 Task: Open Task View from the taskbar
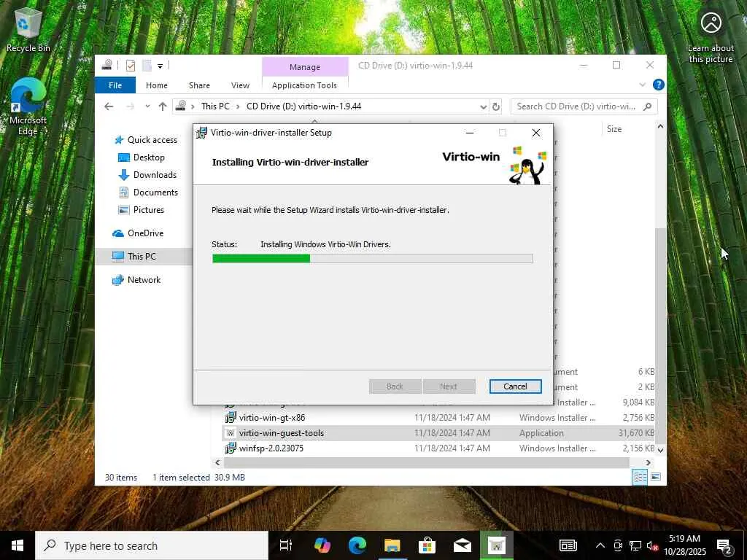click(286, 545)
